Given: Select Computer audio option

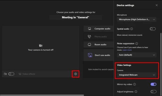Looking at the screenshot, I should 98,28.
